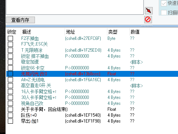Check the 视角自己改 lock box
Viewport: 178px width, 134px height.
[x=10, y=103]
